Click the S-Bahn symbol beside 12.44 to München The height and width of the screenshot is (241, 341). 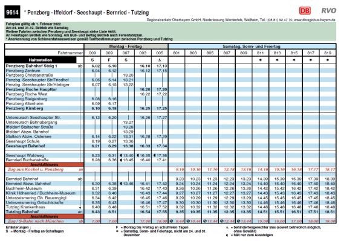click(222, 221)
